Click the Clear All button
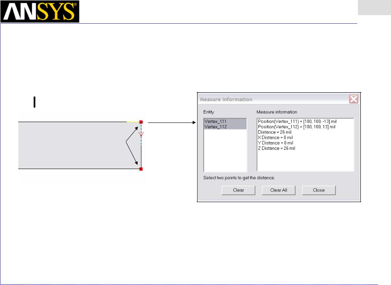 tap(278, 190)
